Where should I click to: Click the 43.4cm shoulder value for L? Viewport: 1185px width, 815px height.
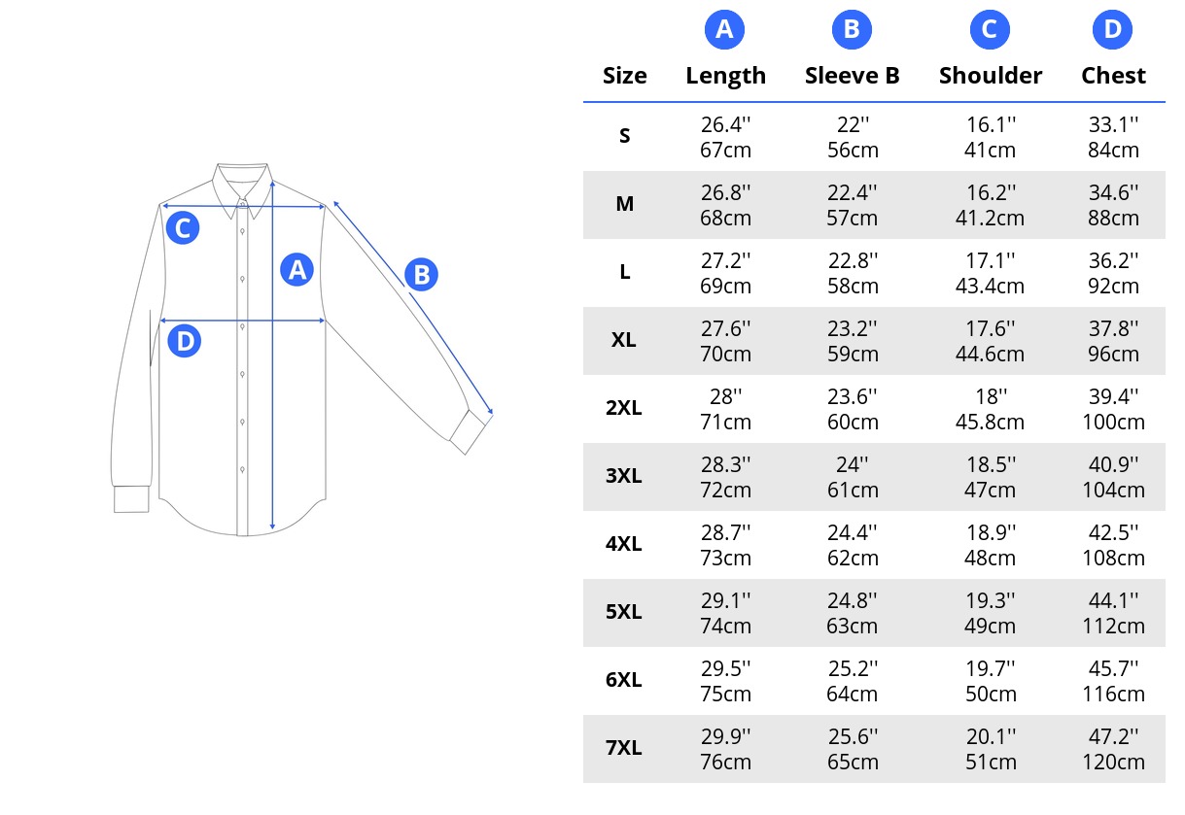pos(990,286)
